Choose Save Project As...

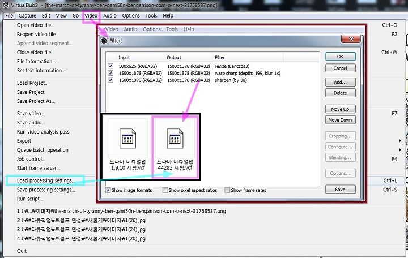pyautogui.click(x=36, y=101)
